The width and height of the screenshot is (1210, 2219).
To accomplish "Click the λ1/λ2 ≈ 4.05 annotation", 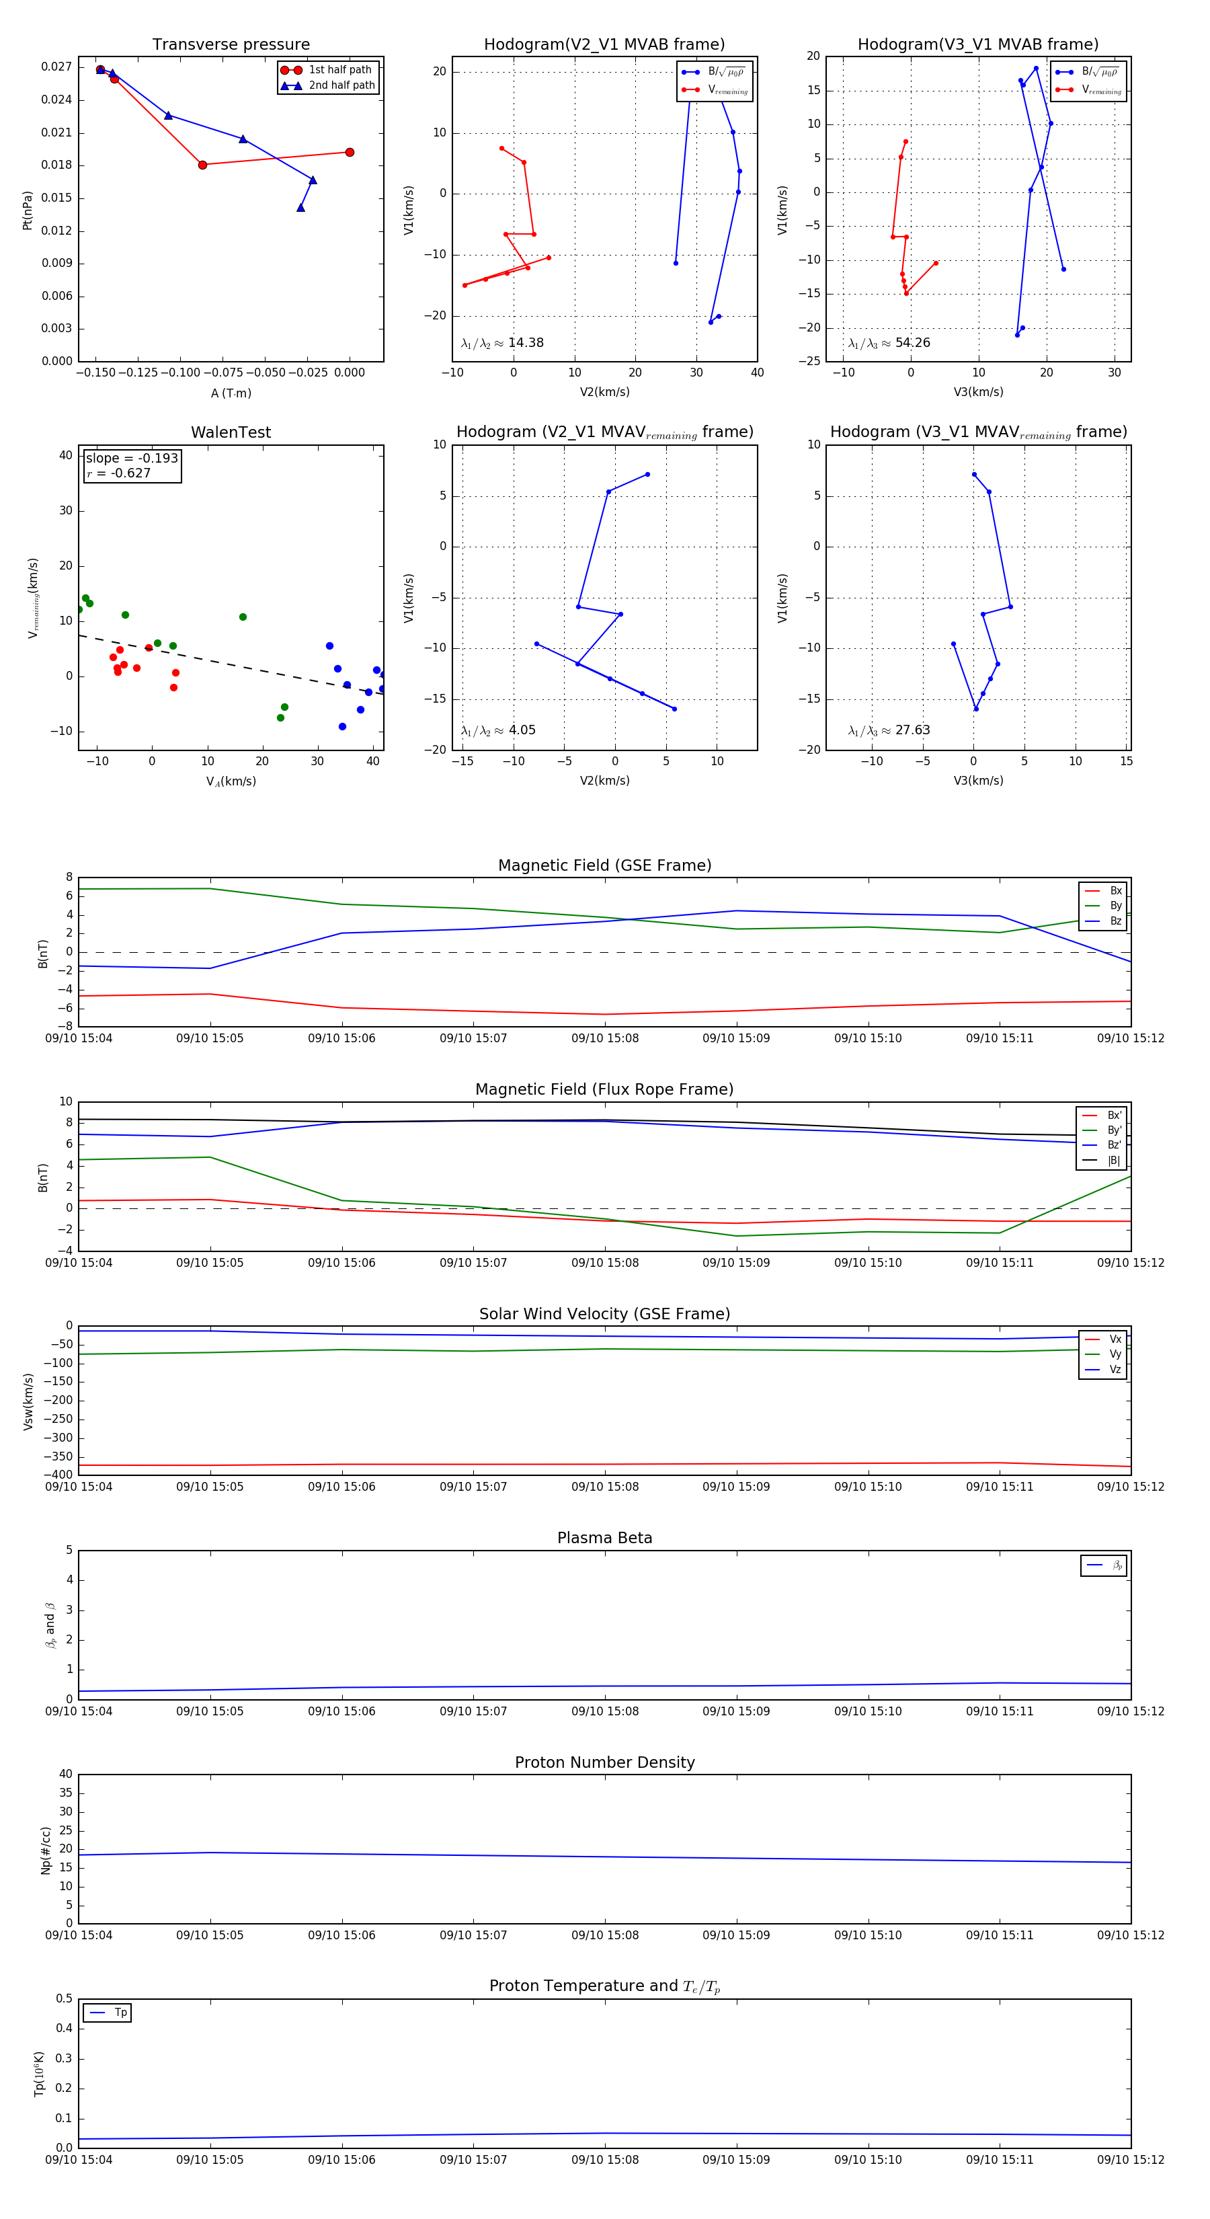I will pos(497,730).
